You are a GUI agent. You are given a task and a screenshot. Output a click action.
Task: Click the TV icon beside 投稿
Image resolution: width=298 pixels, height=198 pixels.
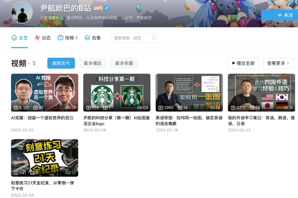tap(60, 38)
